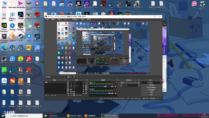The width and height of the screenshot is (209, 118).
Task: Move scene down in Scenes panel
Action: pos(55,95)
